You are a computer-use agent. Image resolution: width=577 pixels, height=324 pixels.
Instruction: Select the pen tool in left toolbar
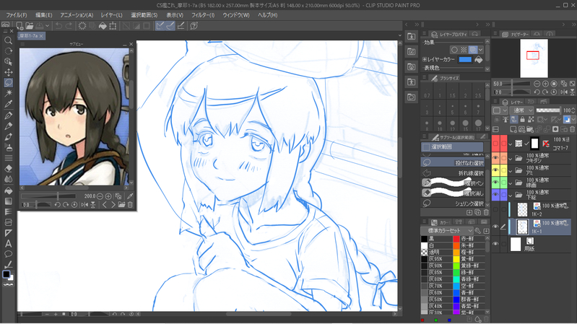coord(8,115)
